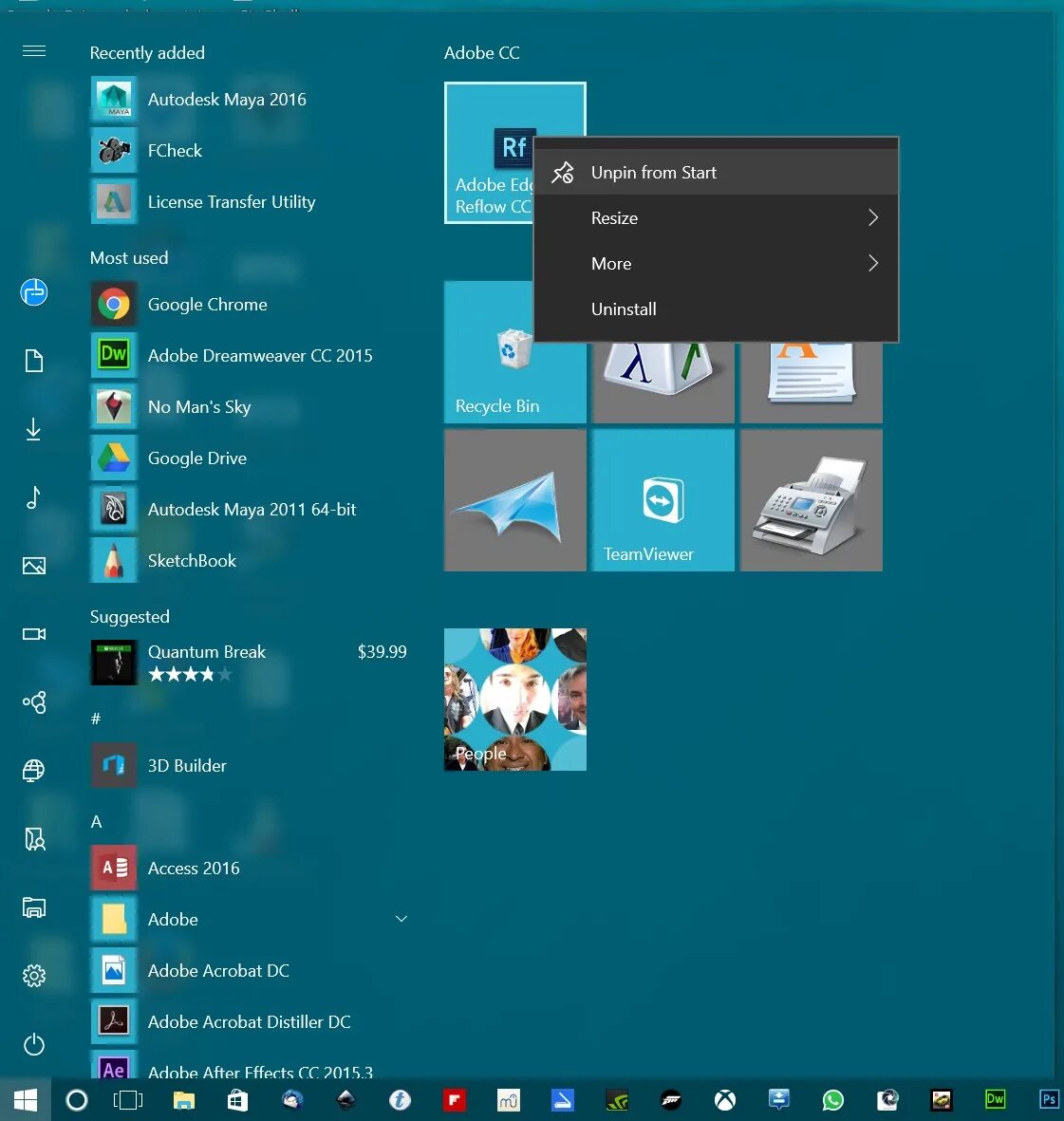The height and width of the screenshot is (1121, 1064).
Task: Click the # section header
Action: (96, 719)
